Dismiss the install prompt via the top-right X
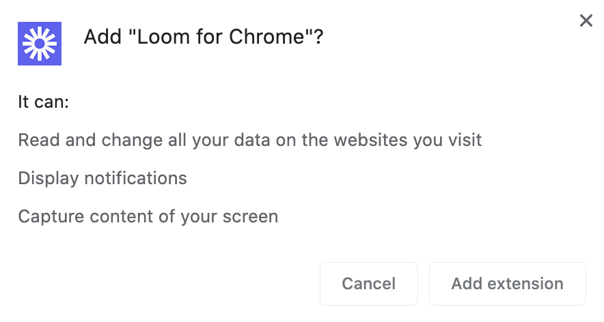This screenshot has height=322, width=604. pos(586,21)
